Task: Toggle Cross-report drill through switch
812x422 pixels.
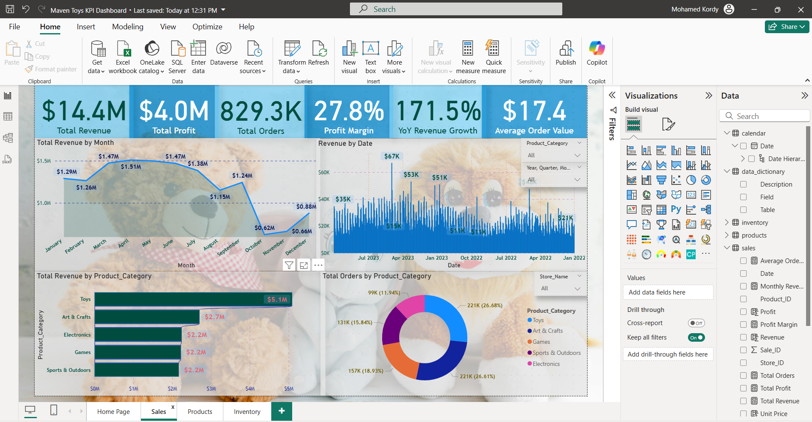Action: tap(696, 323)
